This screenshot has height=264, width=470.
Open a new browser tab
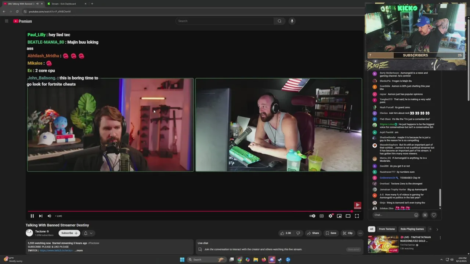tap(92, 4)
